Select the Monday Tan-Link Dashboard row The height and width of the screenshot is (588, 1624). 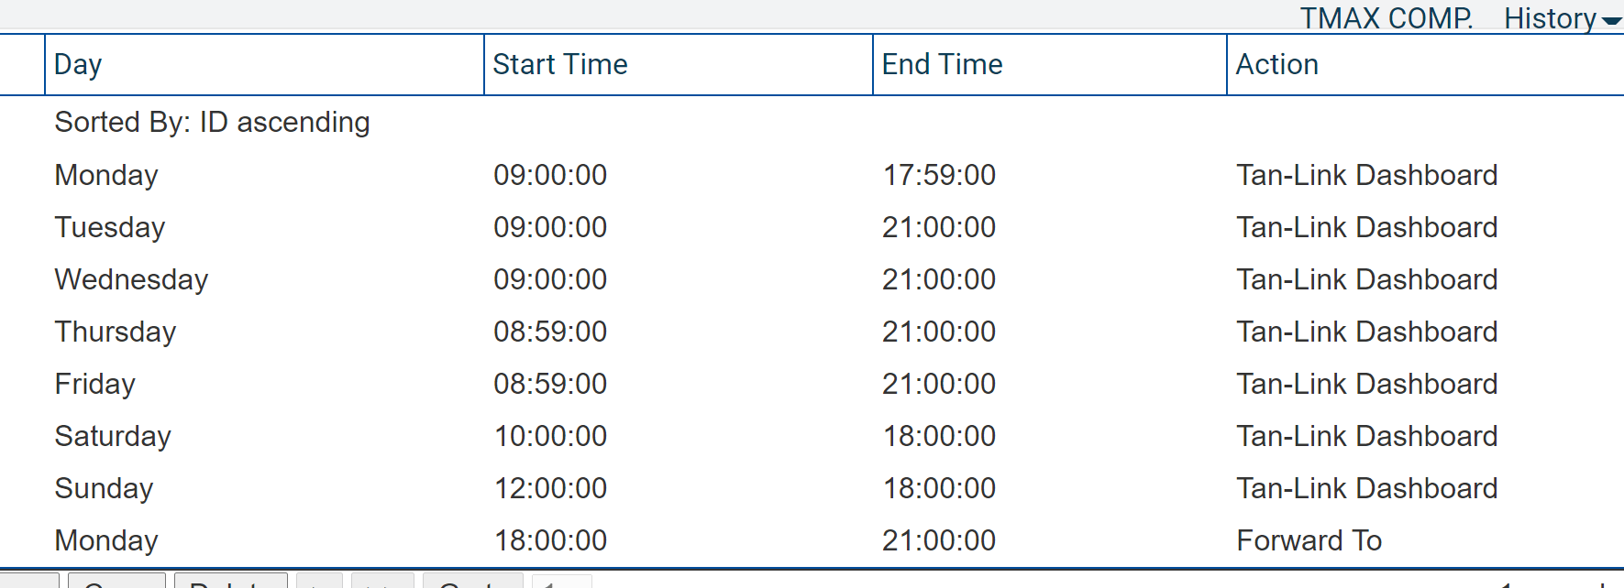(x=550, y=175)
